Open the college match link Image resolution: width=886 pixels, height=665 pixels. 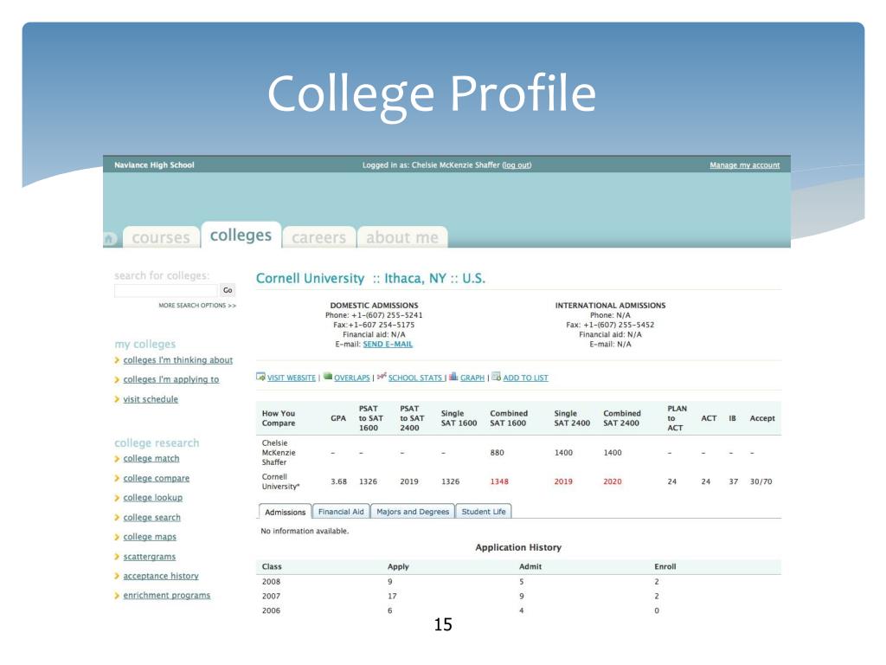(151, 459)
